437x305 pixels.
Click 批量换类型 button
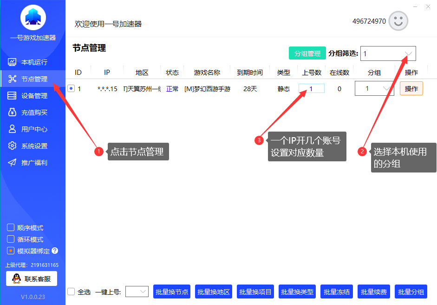[x=297, y=292]
